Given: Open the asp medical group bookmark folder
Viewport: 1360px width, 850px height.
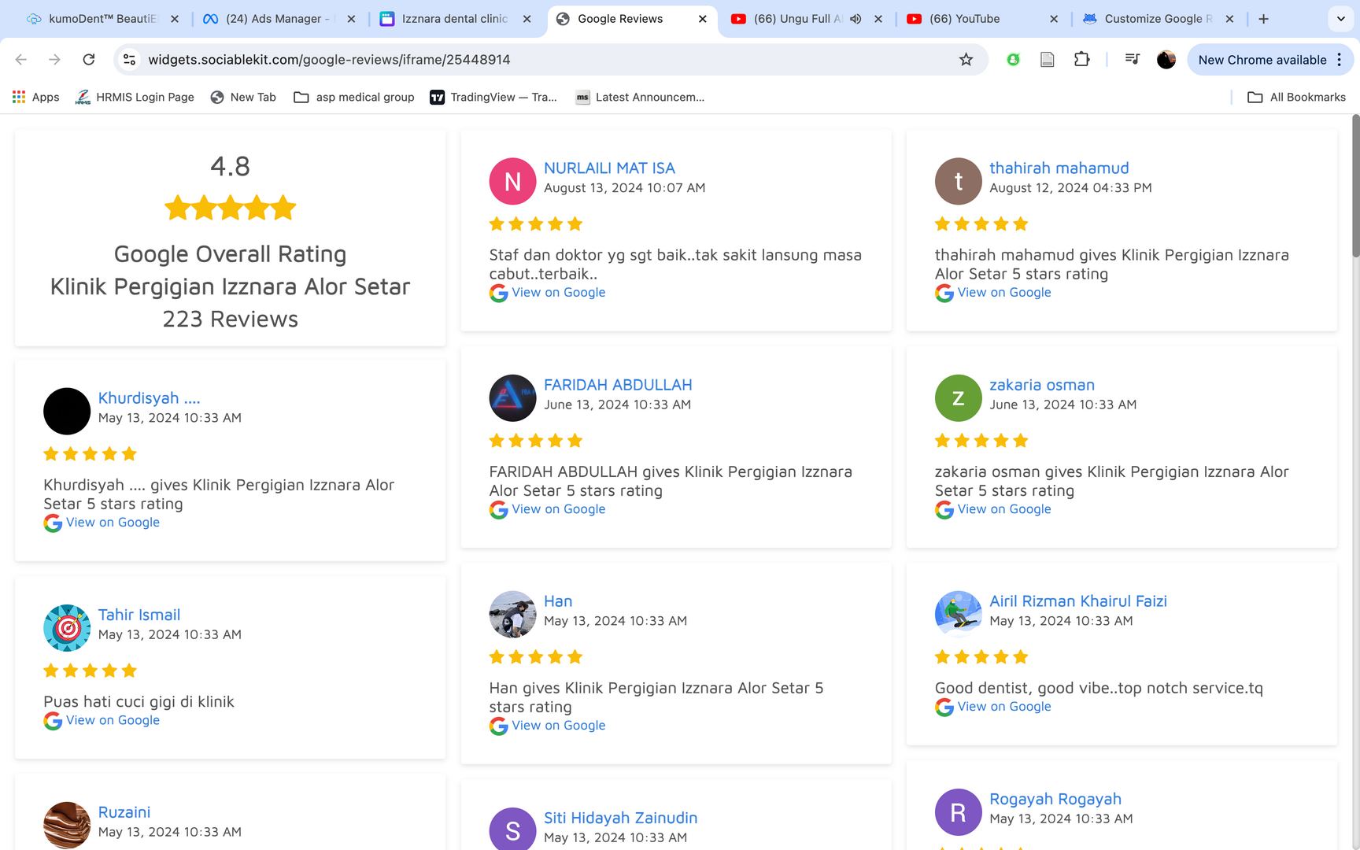Looking at the screenshot, I should pos(354,98).
